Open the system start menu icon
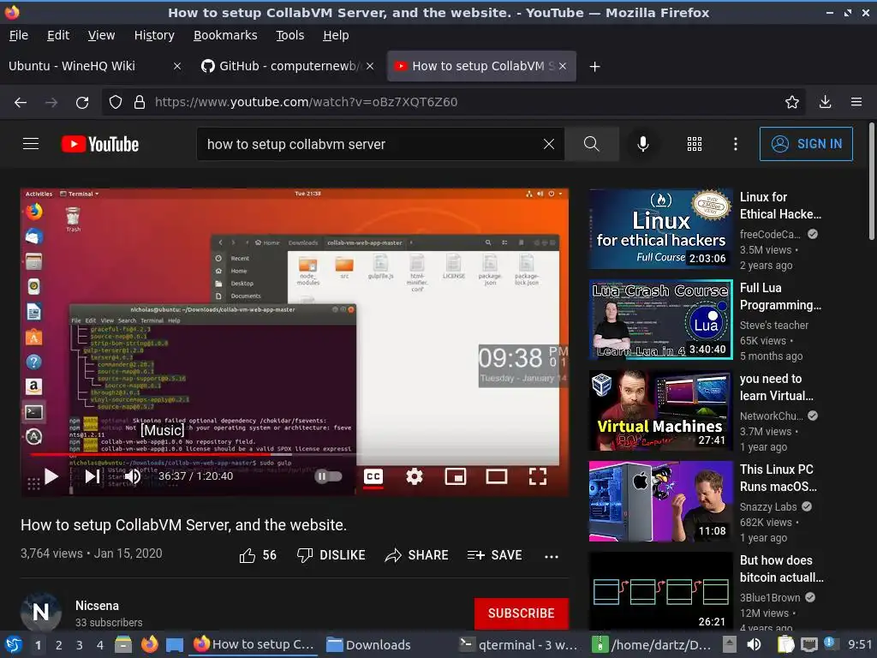This screenshot has width=877, height=658. [x=13, y=645]
